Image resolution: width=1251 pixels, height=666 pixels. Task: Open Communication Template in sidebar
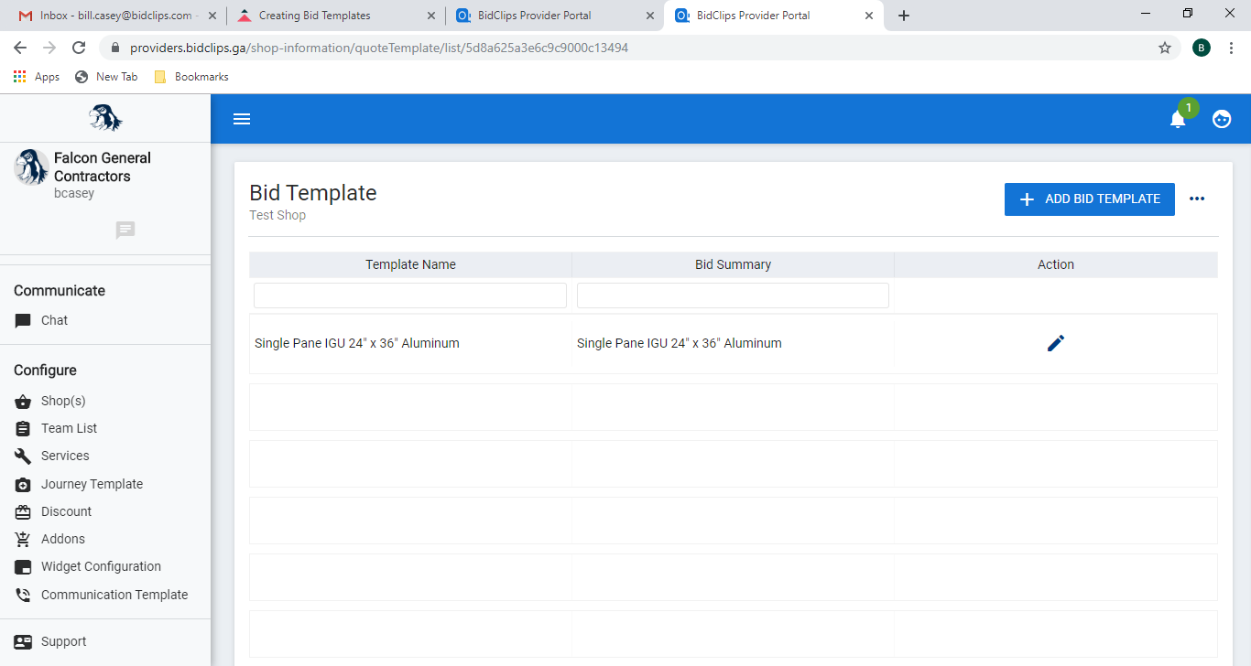(x=114, y=596)
